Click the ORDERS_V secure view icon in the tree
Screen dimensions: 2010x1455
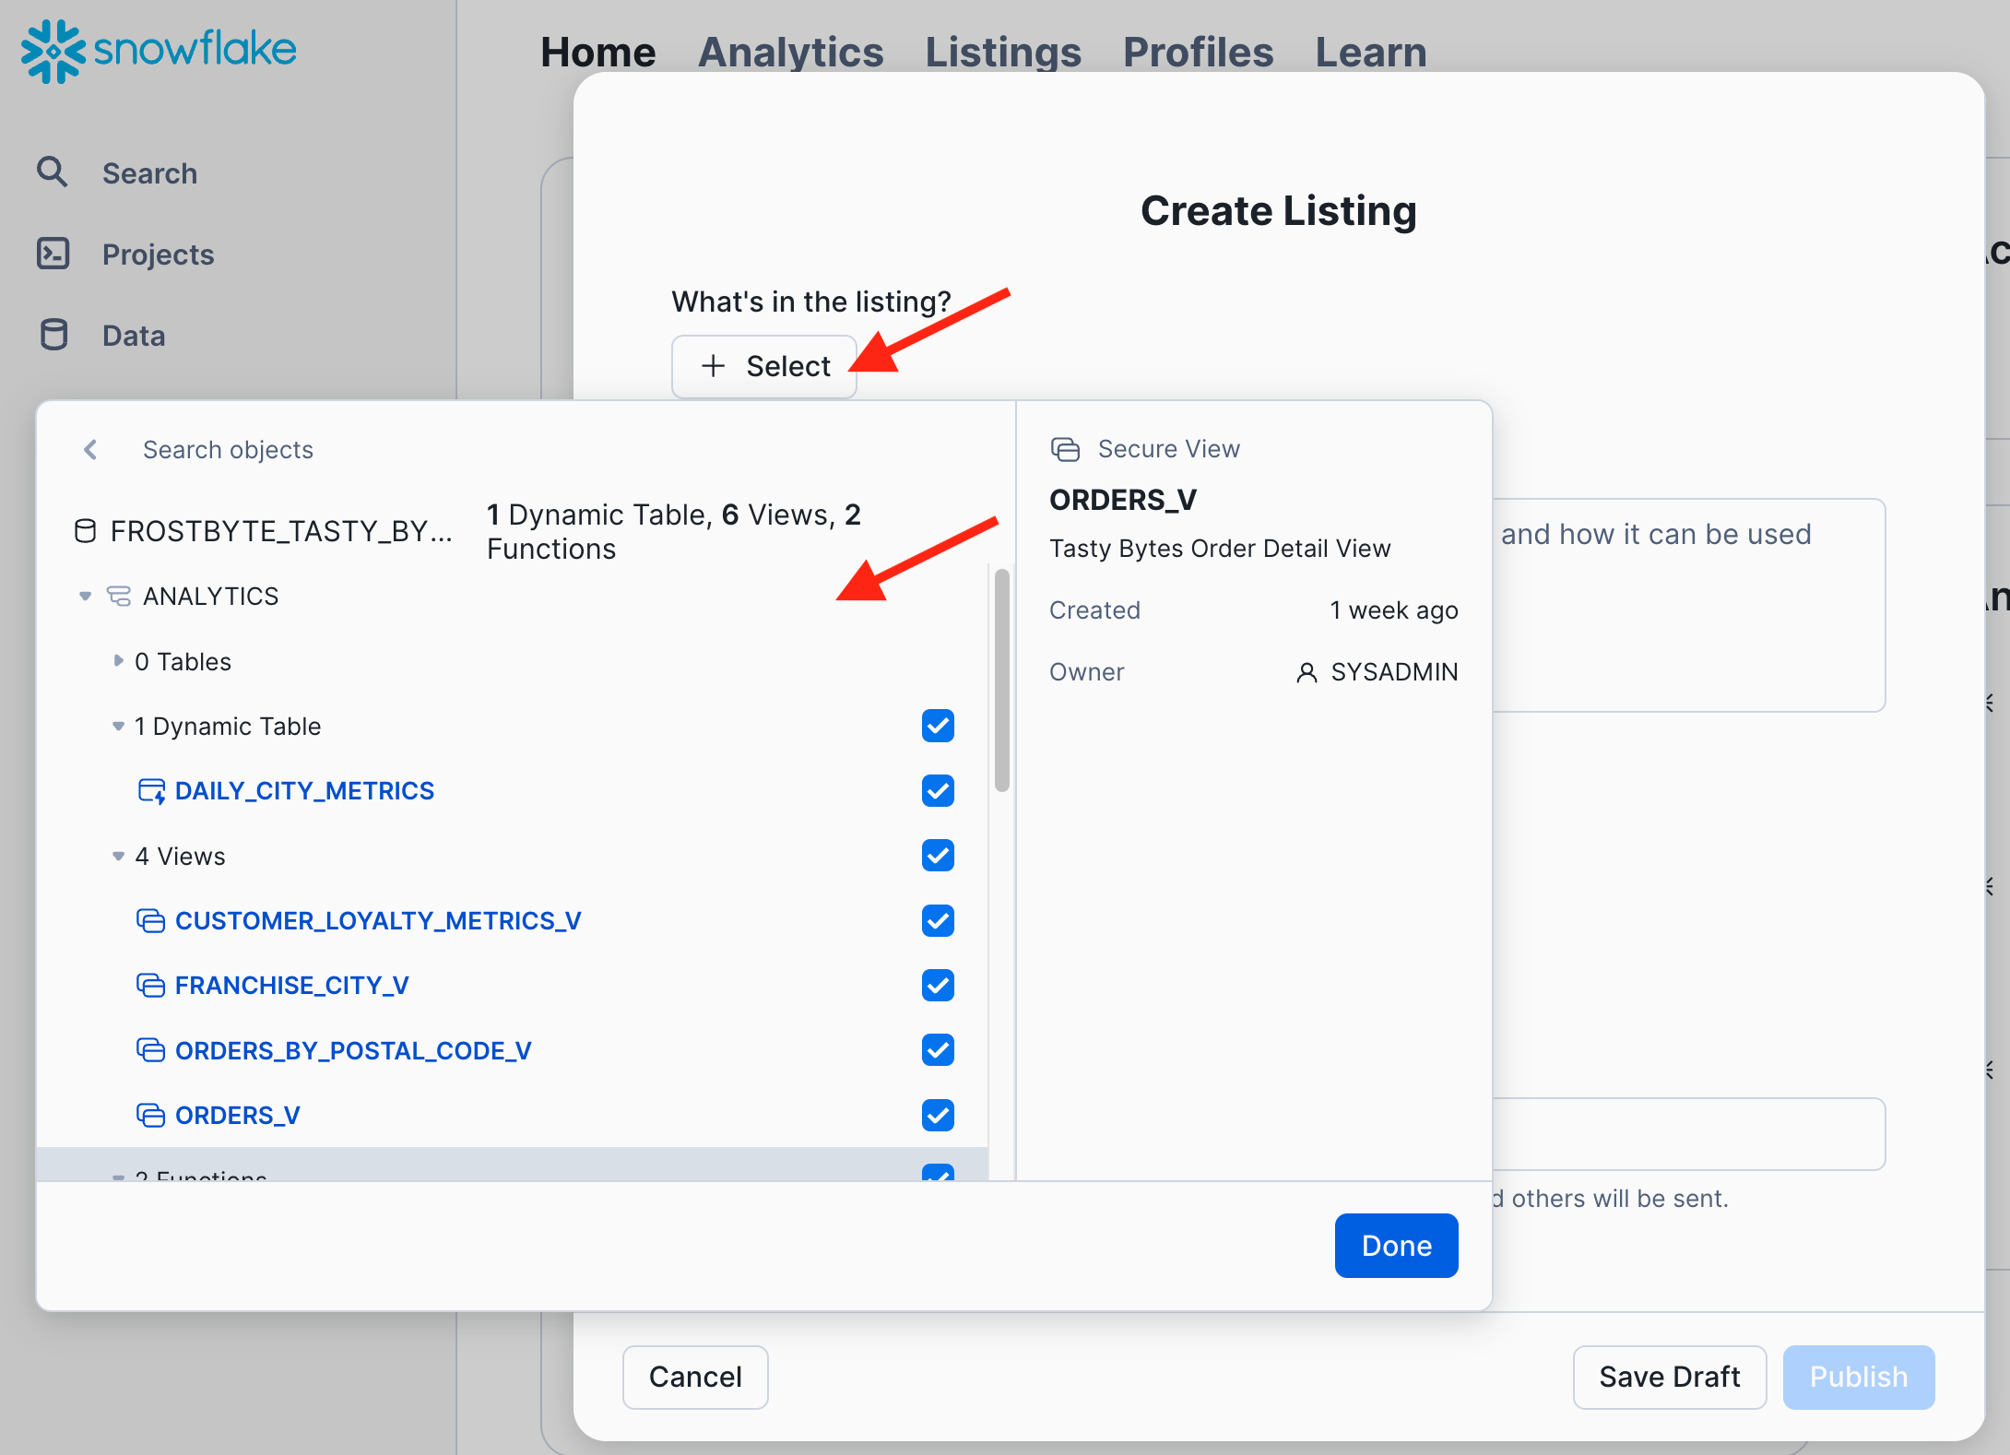pos(151,1116)
